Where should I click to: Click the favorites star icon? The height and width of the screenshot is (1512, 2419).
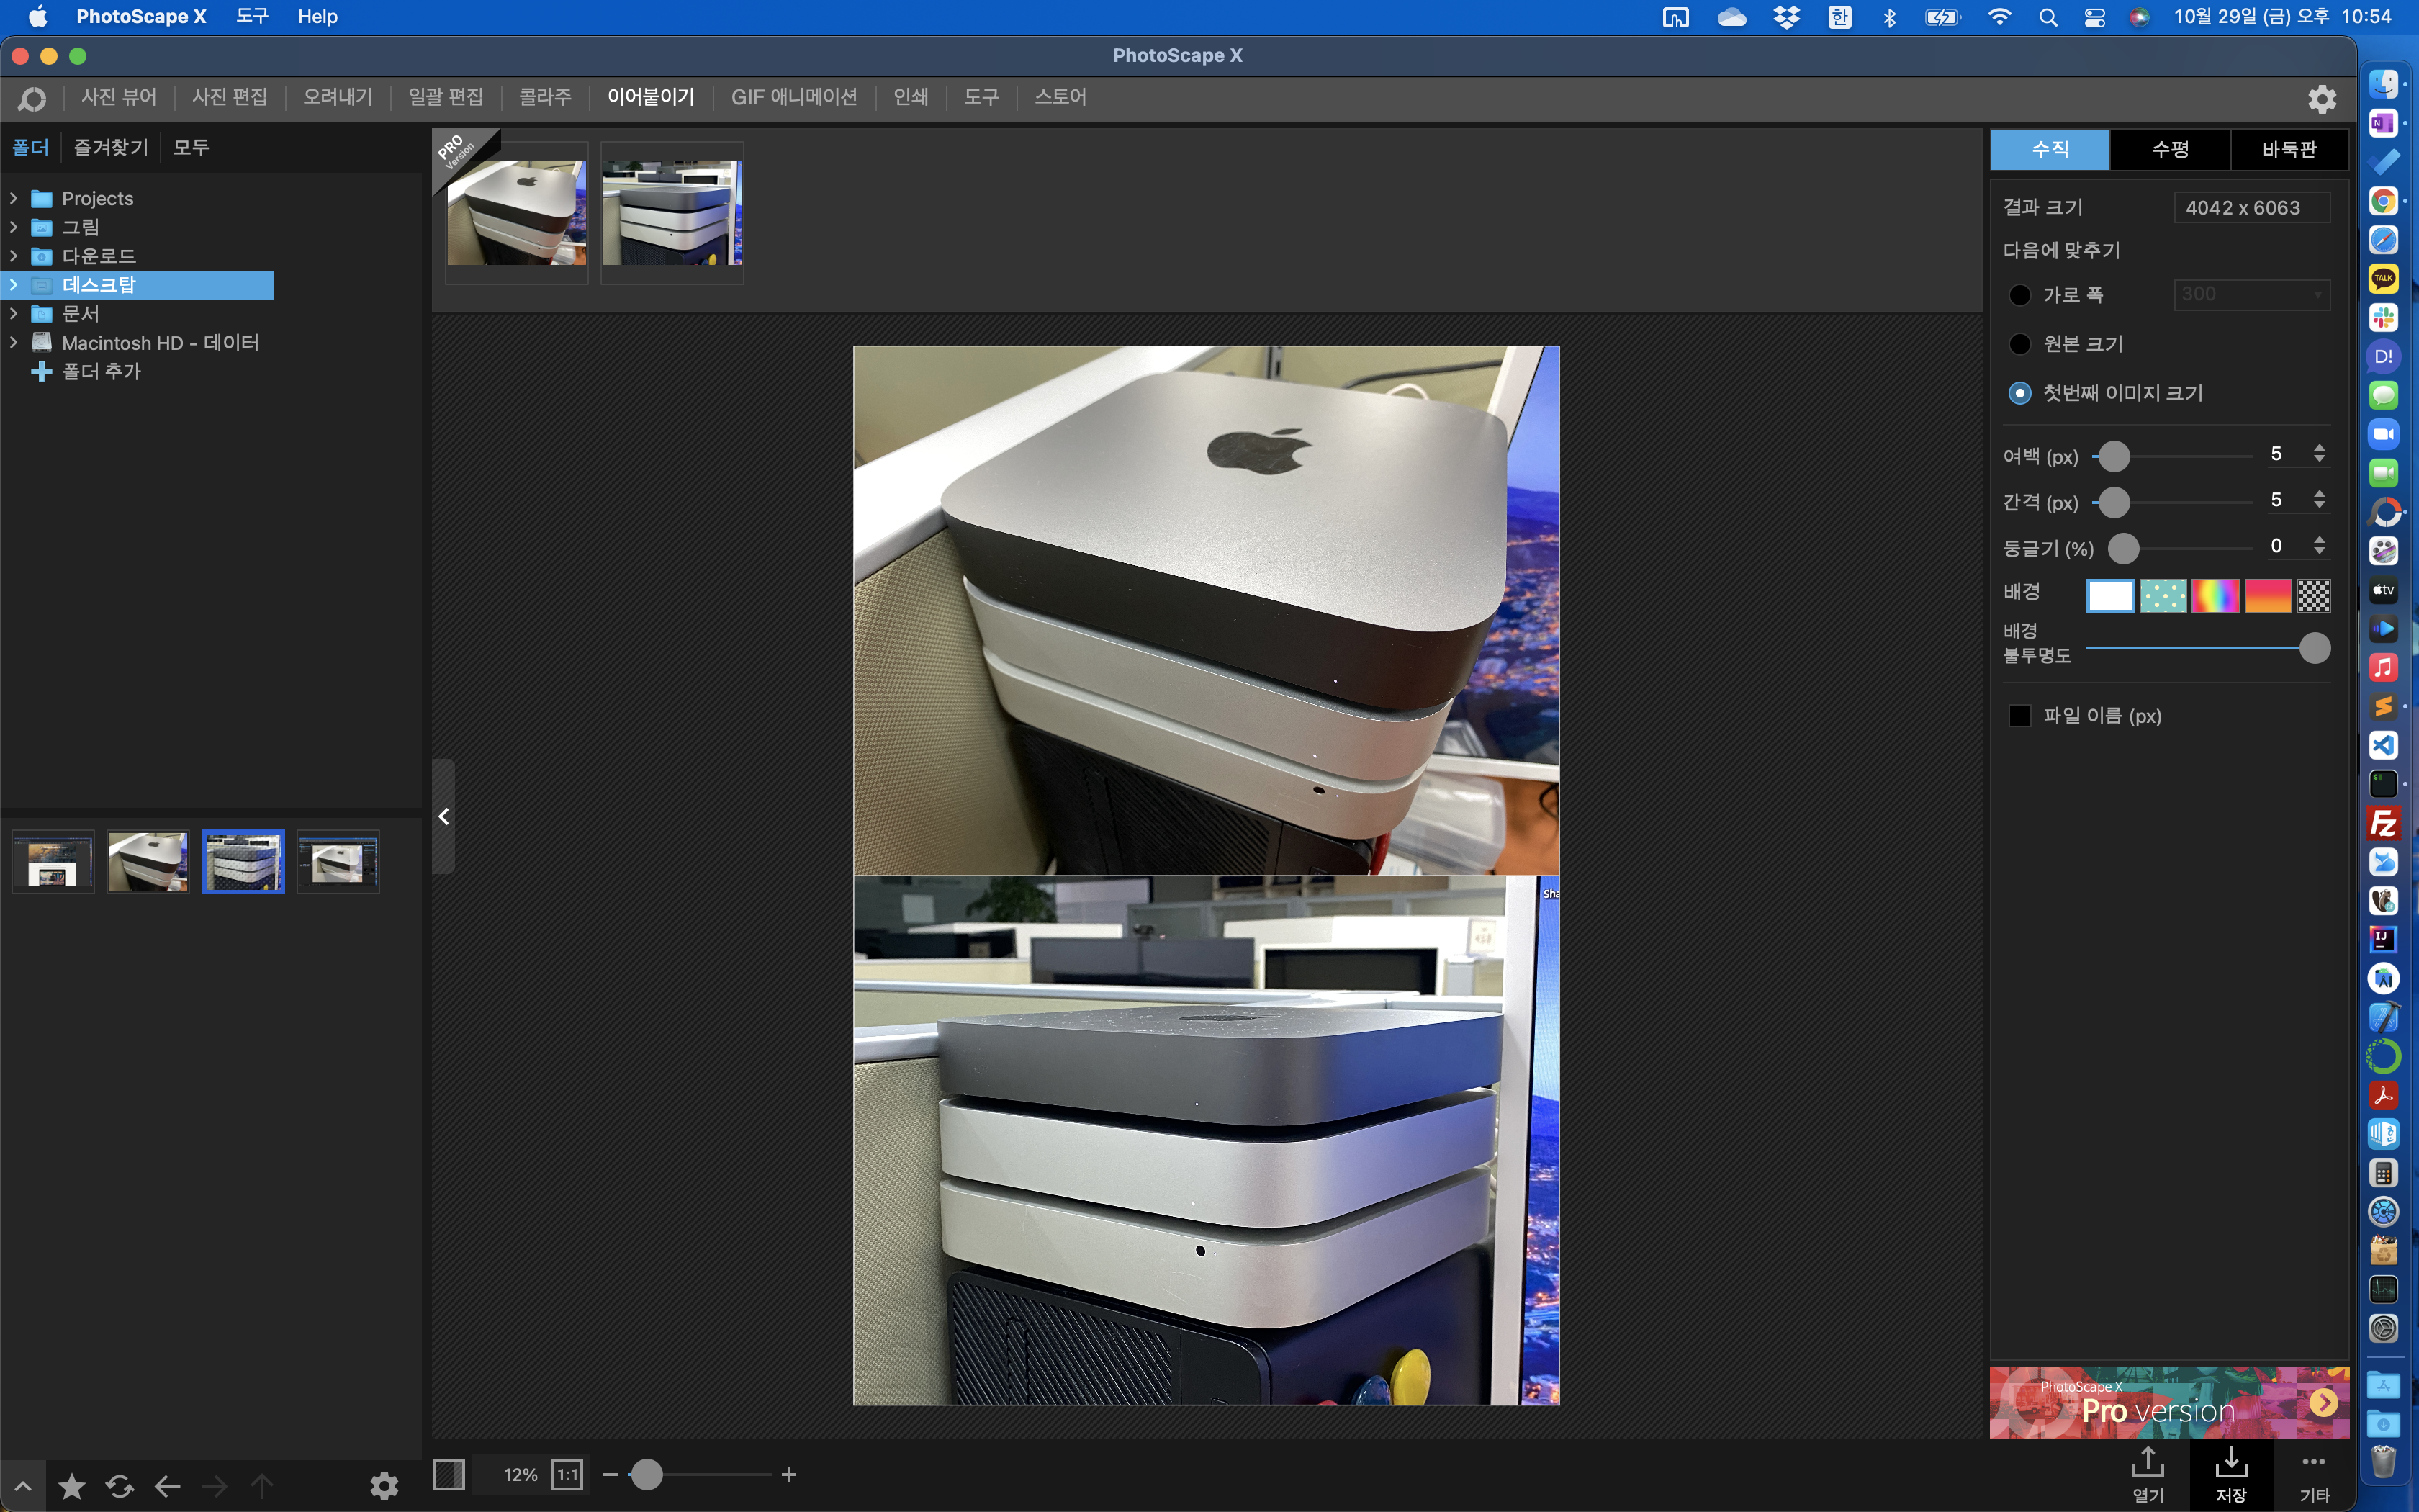[72, 1487]
